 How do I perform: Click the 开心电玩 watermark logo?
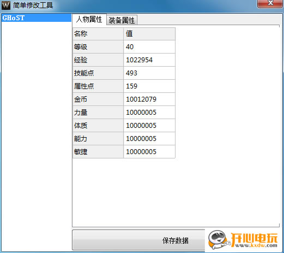(243, 240)
